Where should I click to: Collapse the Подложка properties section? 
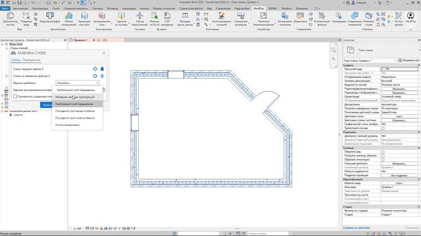point(418,132)
